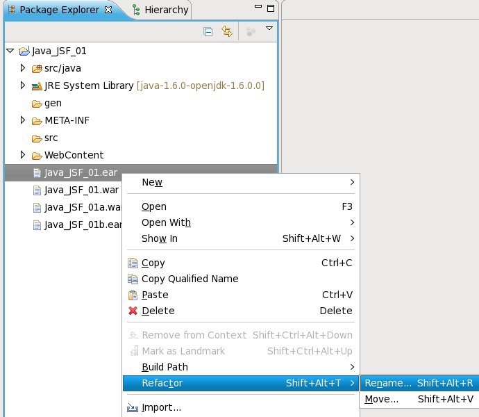Choose Paste from the context menu

(x=155, y=295)
